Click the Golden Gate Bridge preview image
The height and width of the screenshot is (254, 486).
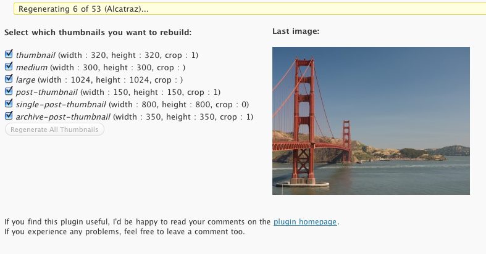(x=371, y=121)
